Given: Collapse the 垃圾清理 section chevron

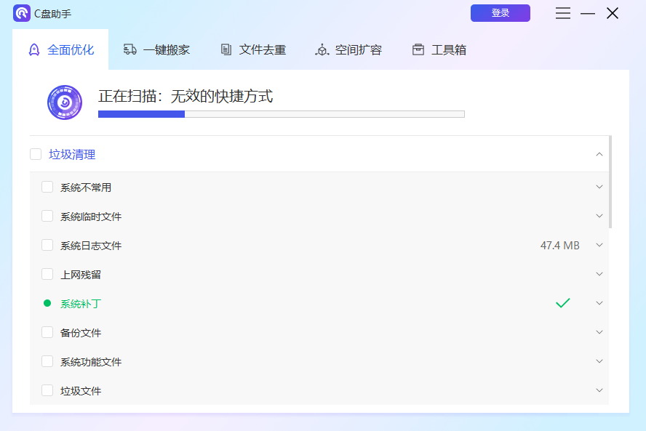Looking at the screenshot, I should (x=599, y=154).
